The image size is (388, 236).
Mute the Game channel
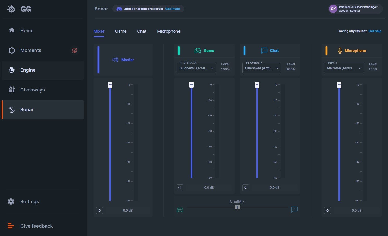[x=180, y=188]
